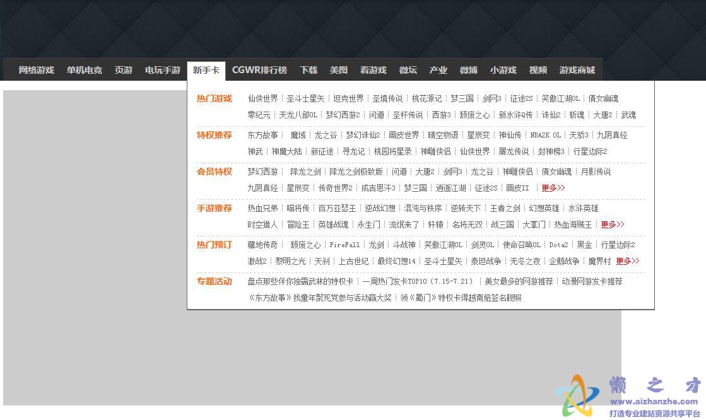Open 东方故事 in the 特权推荐 row
The height and width of the screenshot is (420, 706).
pyautogui.click(x=263, y=135)
